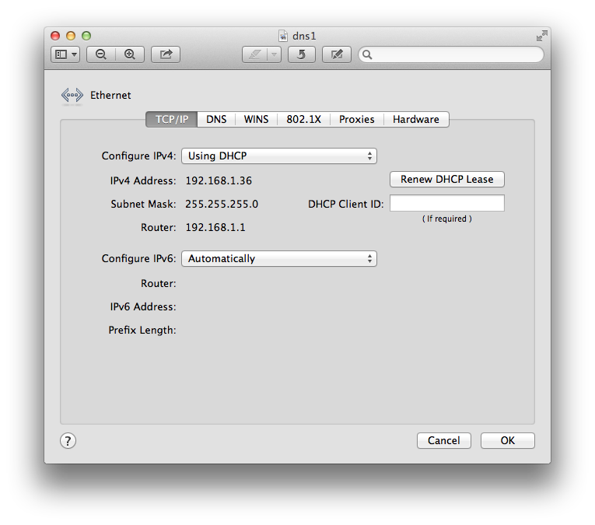The height and width of the screenshot is (525, 595).
Task: Click the "( If required )" hint text
Action: 447,219
